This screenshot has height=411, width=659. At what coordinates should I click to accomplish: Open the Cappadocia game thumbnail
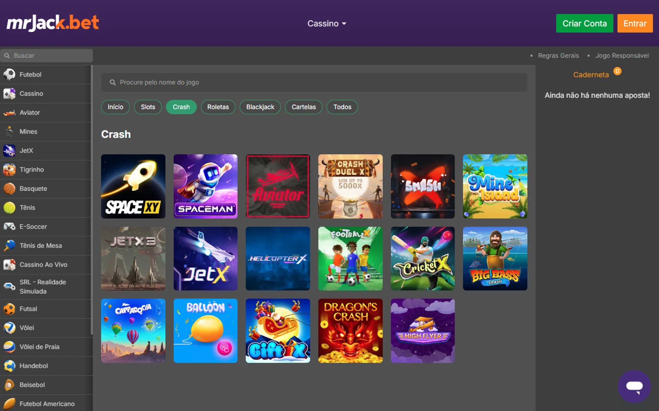tap(133, 331)
